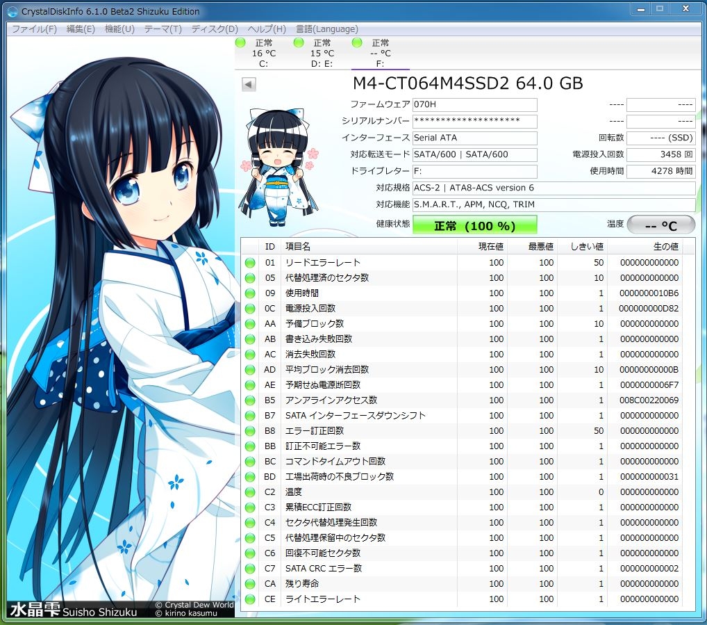This screenshot has width=707, height=625.
Task: Click status dot for リードエラーレート row
Action: [x=250, y=263]
